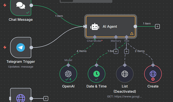The width and height of the screenshot is (173, 102).
Task: Click the red error badge on Create
Action: (x=153, y=79)
